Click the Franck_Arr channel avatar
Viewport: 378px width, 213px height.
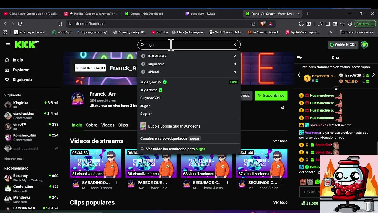pos(78,99)
